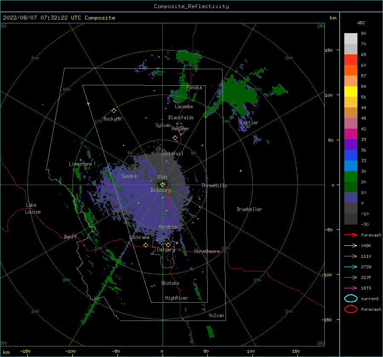
Task: Click the red forecast ellipse legend icon
Action: click(x=351, y=309)
